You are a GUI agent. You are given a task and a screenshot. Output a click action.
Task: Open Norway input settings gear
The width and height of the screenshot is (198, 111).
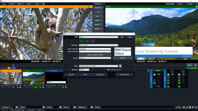[x=43, y=87]
